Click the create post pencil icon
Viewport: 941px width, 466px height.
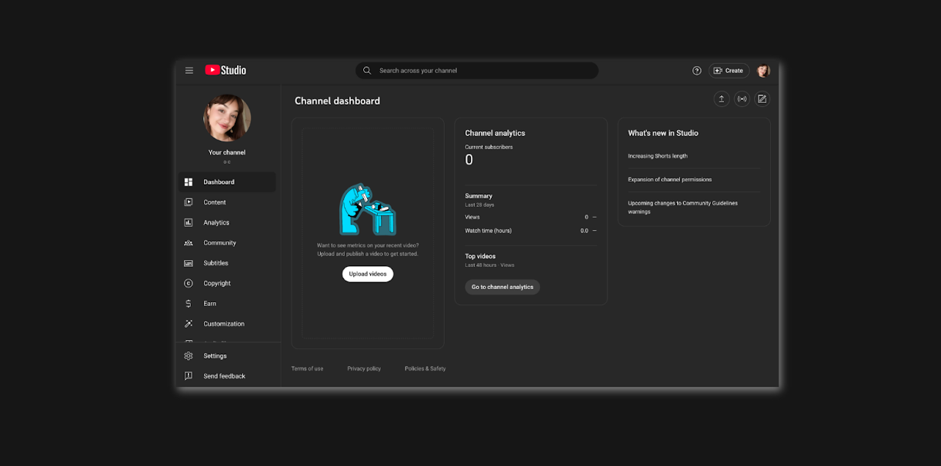tap(762, 98)
